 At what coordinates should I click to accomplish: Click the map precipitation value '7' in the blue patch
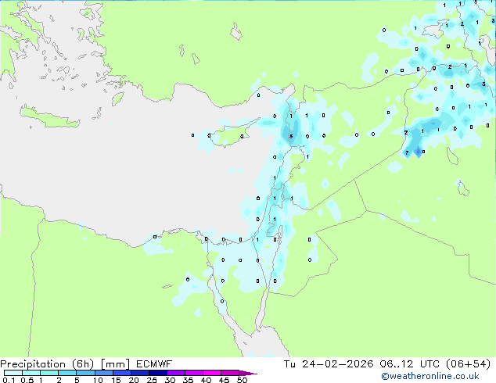407,152
